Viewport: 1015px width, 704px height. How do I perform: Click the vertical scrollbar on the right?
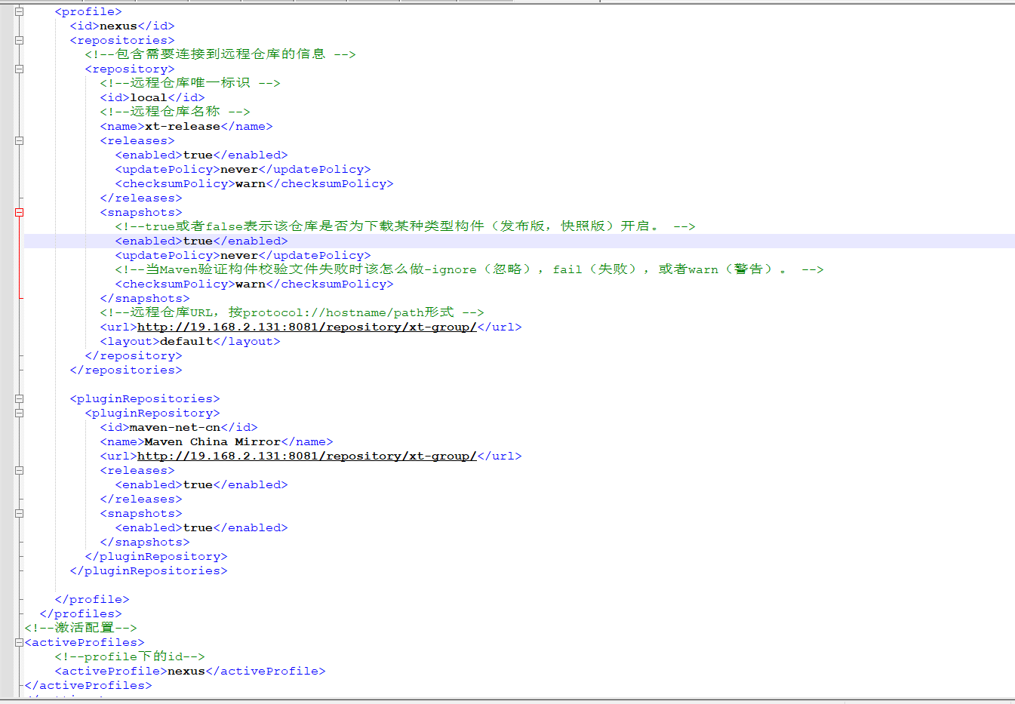[1010, 302]
